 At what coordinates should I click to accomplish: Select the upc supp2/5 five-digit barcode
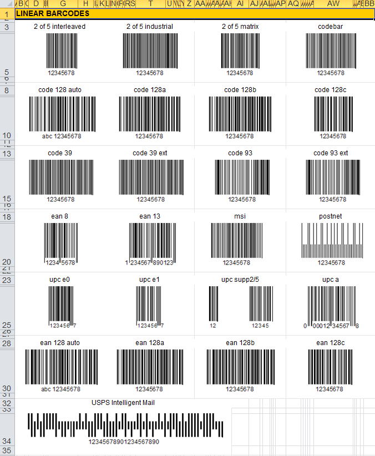pyautogui.click(x=261, y=304)
